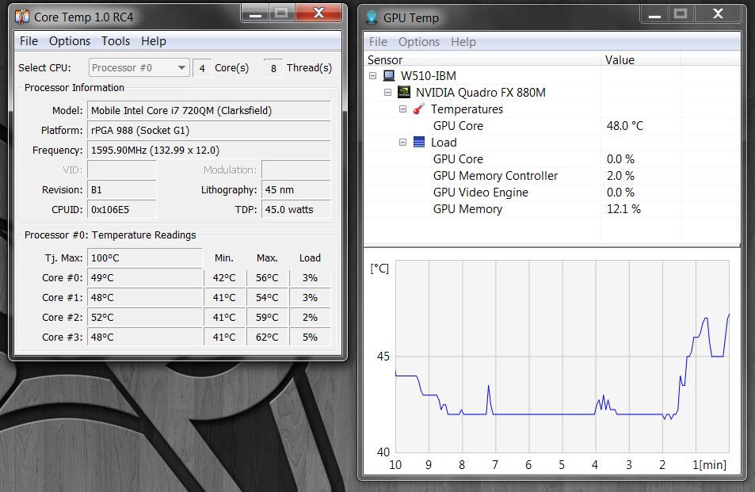Click the GPU Temp title bar icon
This screenshot has width=755, height=492.
[372, 17]
